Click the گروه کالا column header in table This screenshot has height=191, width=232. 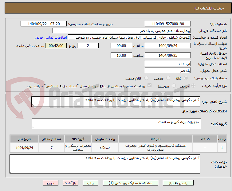[x=78, y=139]
